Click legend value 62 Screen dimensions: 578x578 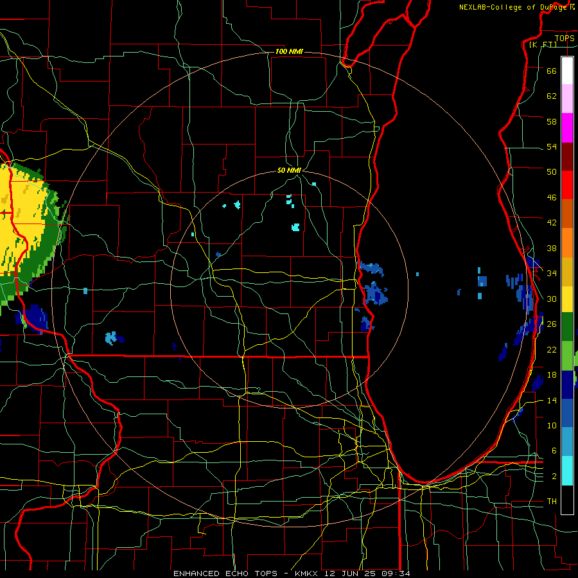[x=552, y=96]
